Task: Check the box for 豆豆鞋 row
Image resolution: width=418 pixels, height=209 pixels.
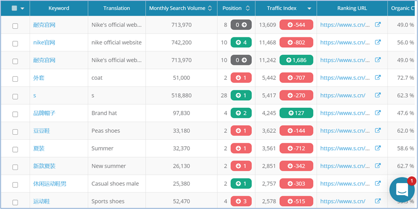Action: pyautogui.click(x=15, y=132)
